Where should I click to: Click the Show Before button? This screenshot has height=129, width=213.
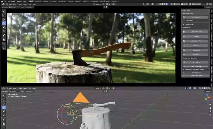[195, 55]
